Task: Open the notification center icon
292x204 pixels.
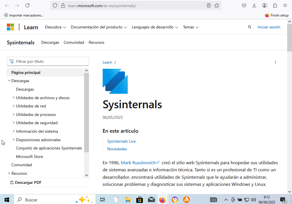Action: [x=283, y=200]
